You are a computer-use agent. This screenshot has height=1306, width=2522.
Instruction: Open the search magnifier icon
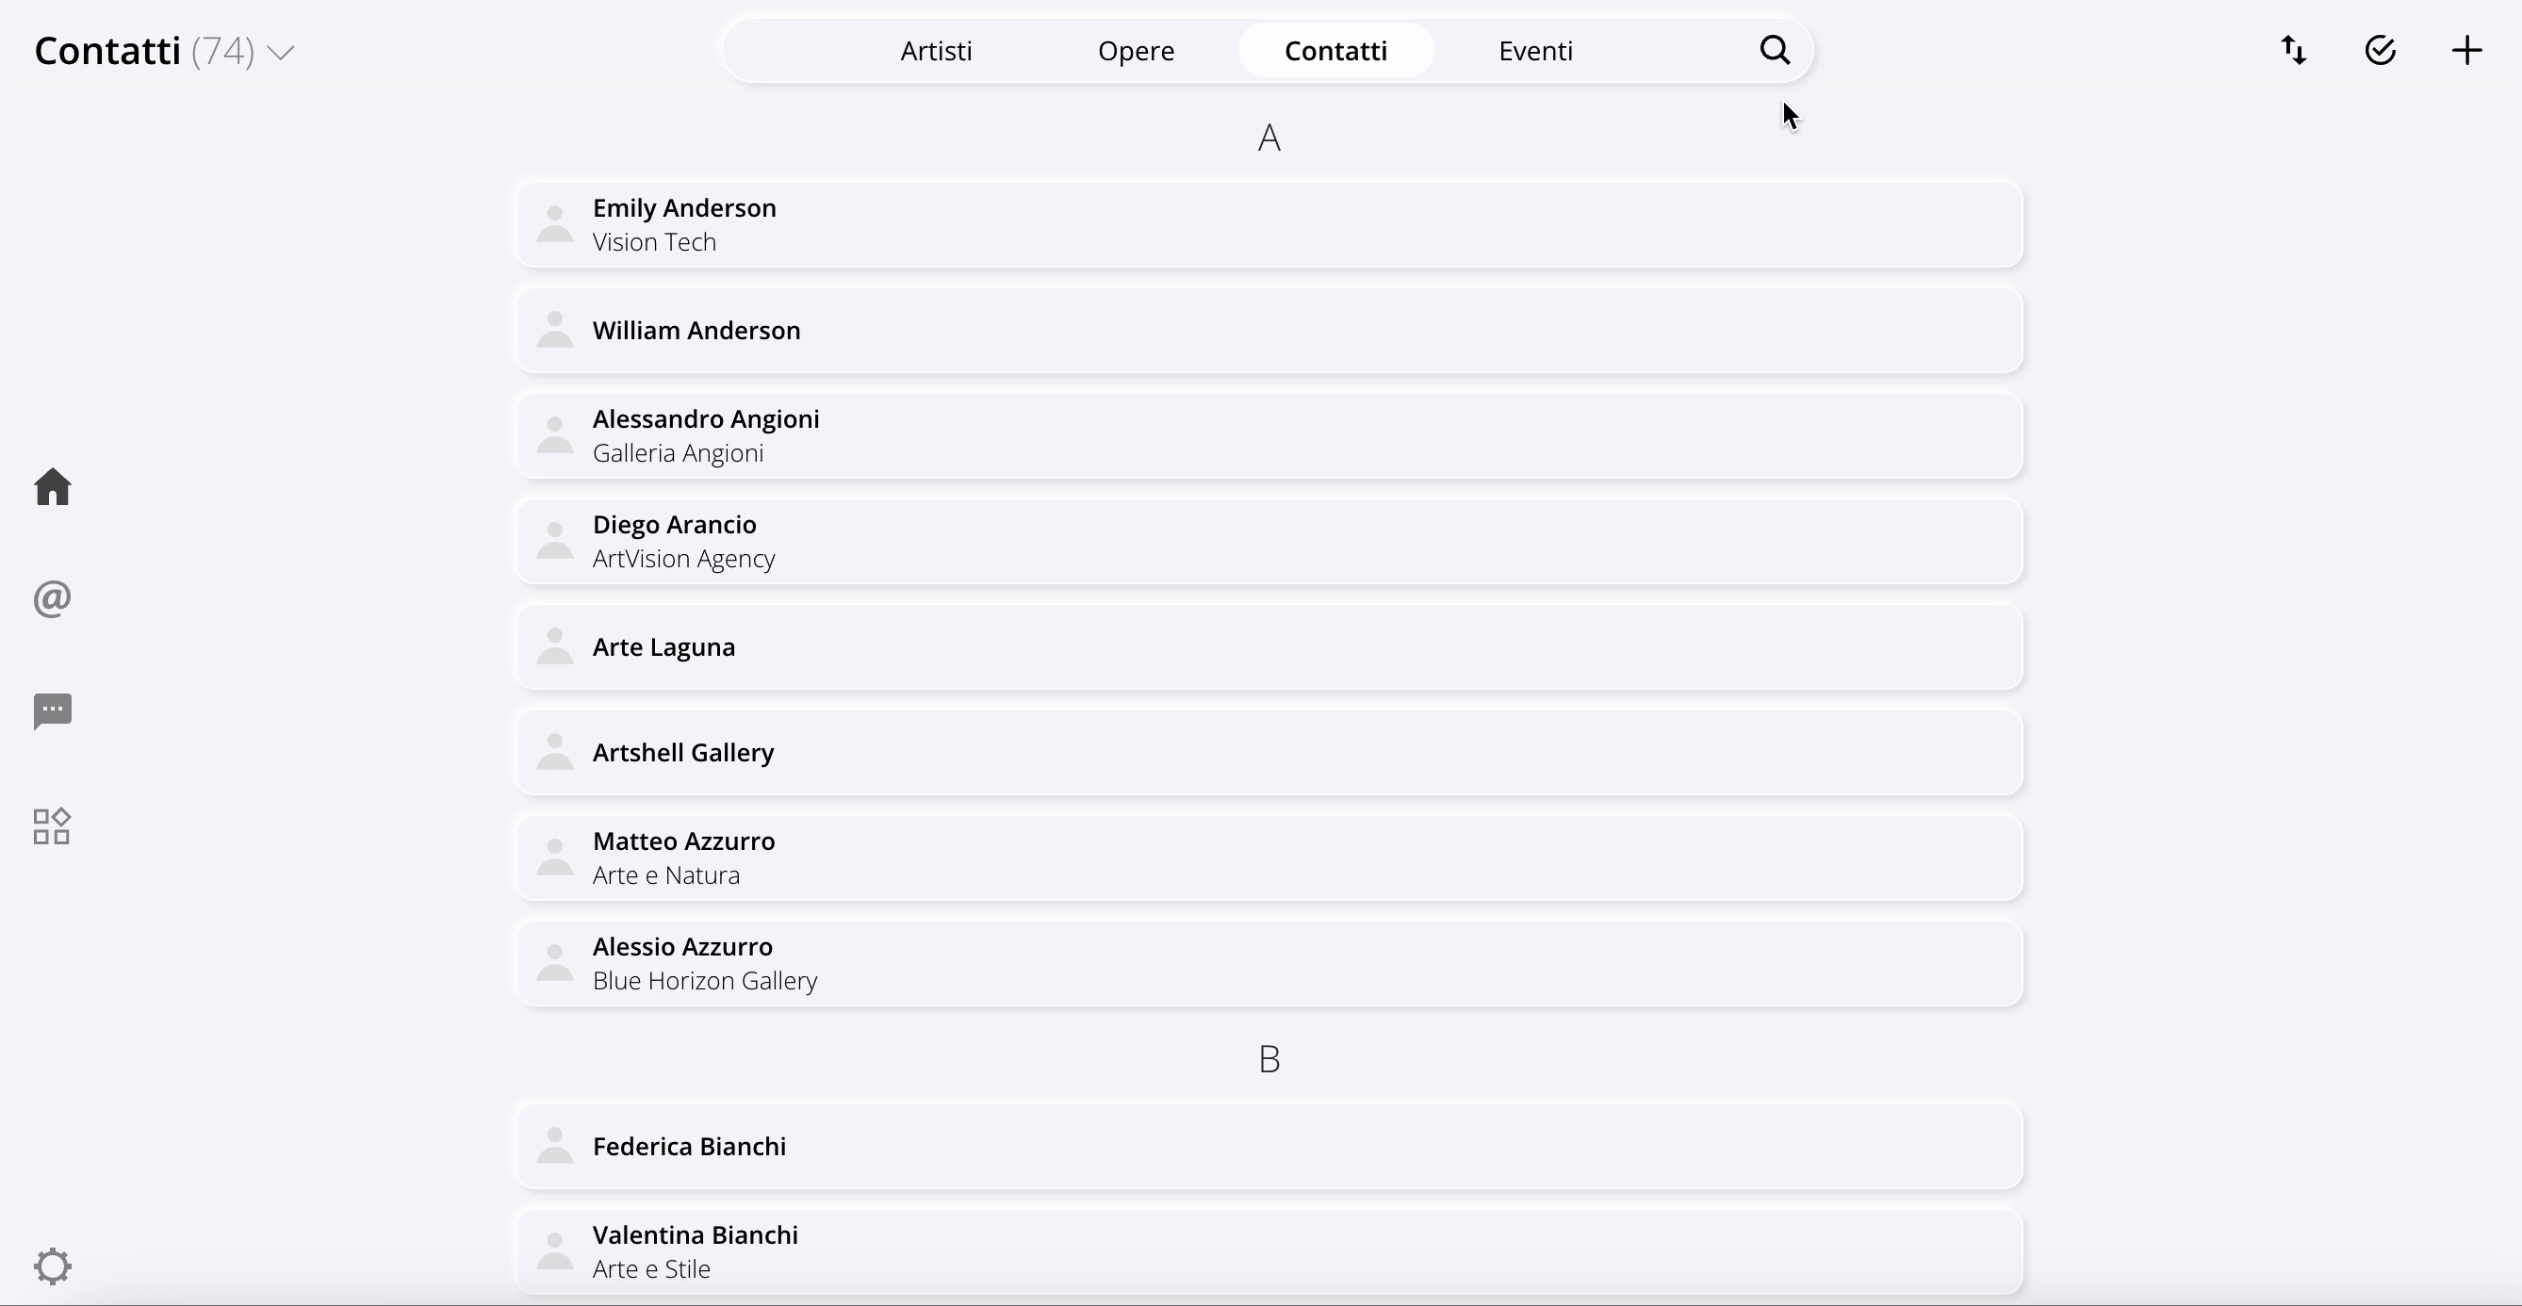tap(1775, 50)
